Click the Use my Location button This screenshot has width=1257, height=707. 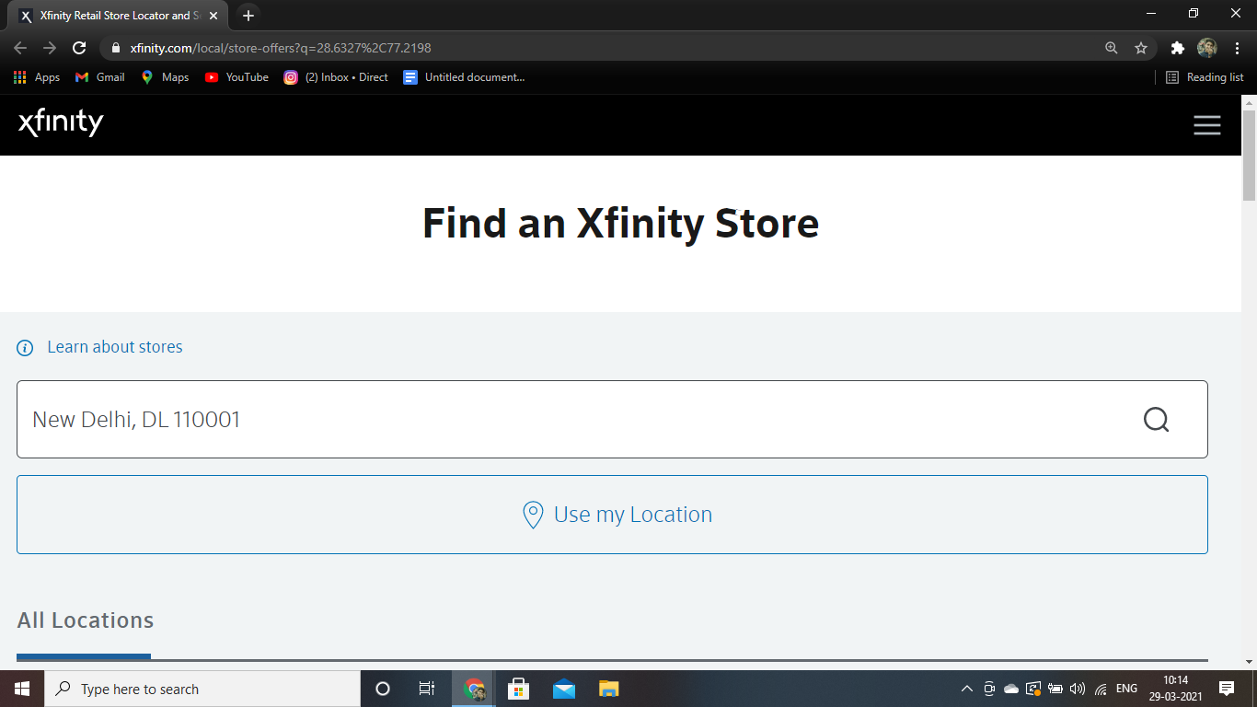[x=612, y=515]
